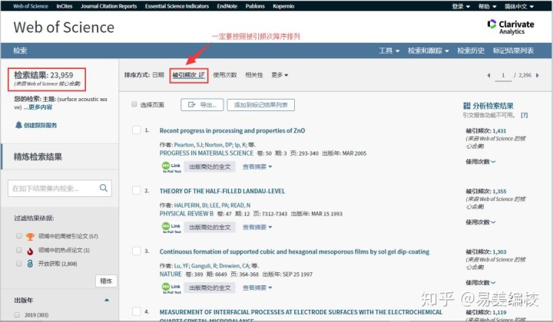Open title THEORY OF THE HALF-FILLED LANDAU-LEVEL
Screen dimensions: 553x322
pos(222,191)
